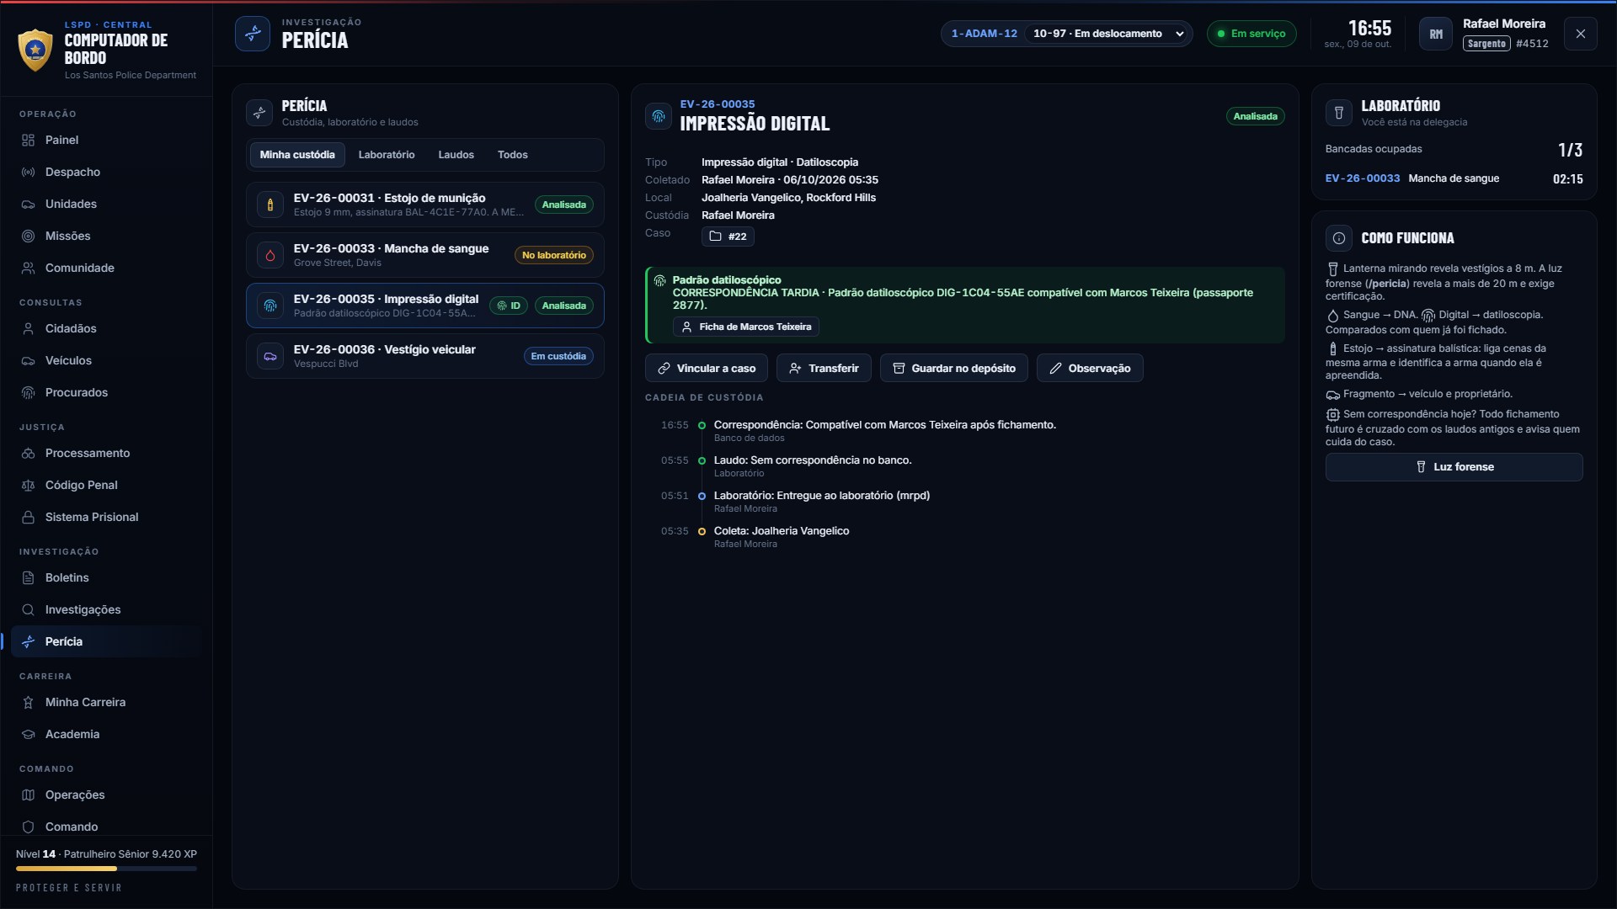Screen dimensions: 1617x909
Task: Click Guardar no depósito button
Action: (x=954, y=369)
